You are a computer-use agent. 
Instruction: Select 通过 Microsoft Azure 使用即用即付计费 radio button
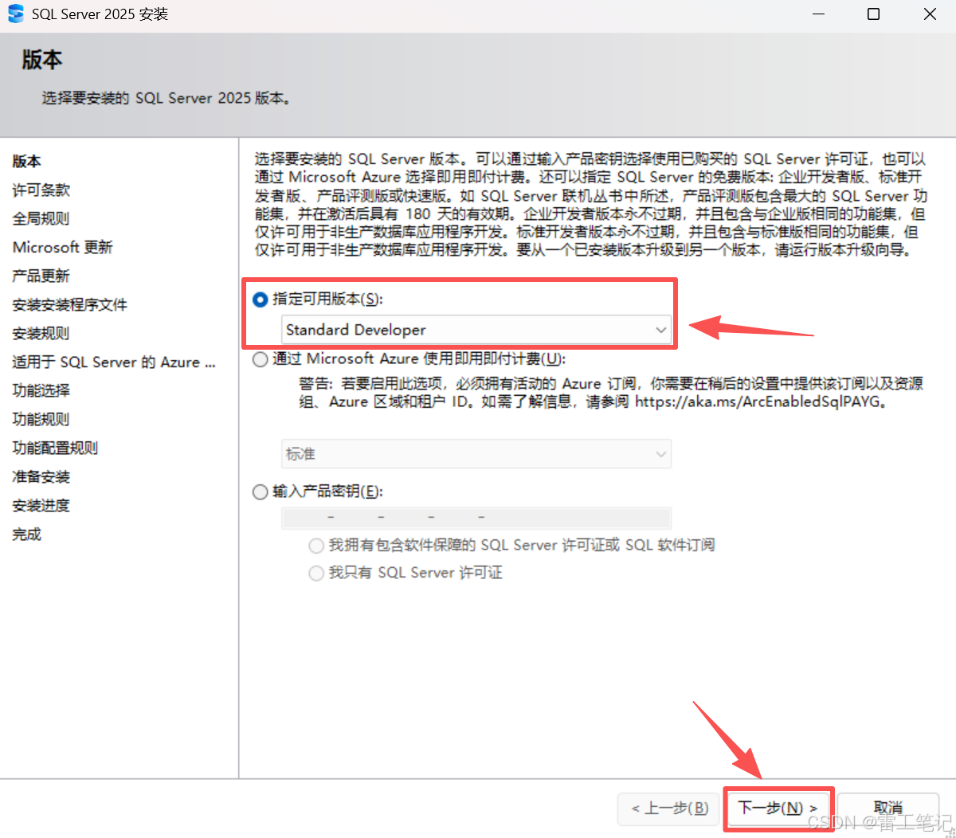(x=260, y=359)
